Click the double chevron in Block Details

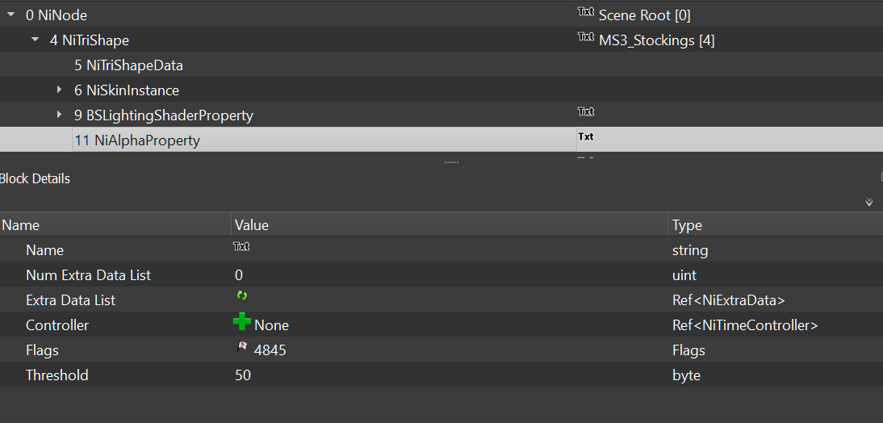tap(869, 202)
